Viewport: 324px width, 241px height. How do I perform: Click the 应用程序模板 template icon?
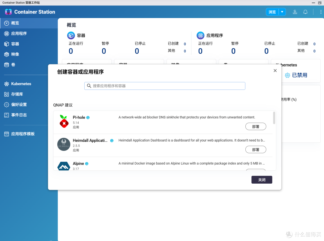(7, 134)
